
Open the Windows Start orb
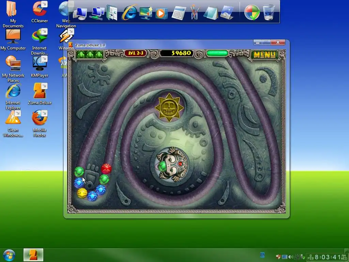[9, 255]
